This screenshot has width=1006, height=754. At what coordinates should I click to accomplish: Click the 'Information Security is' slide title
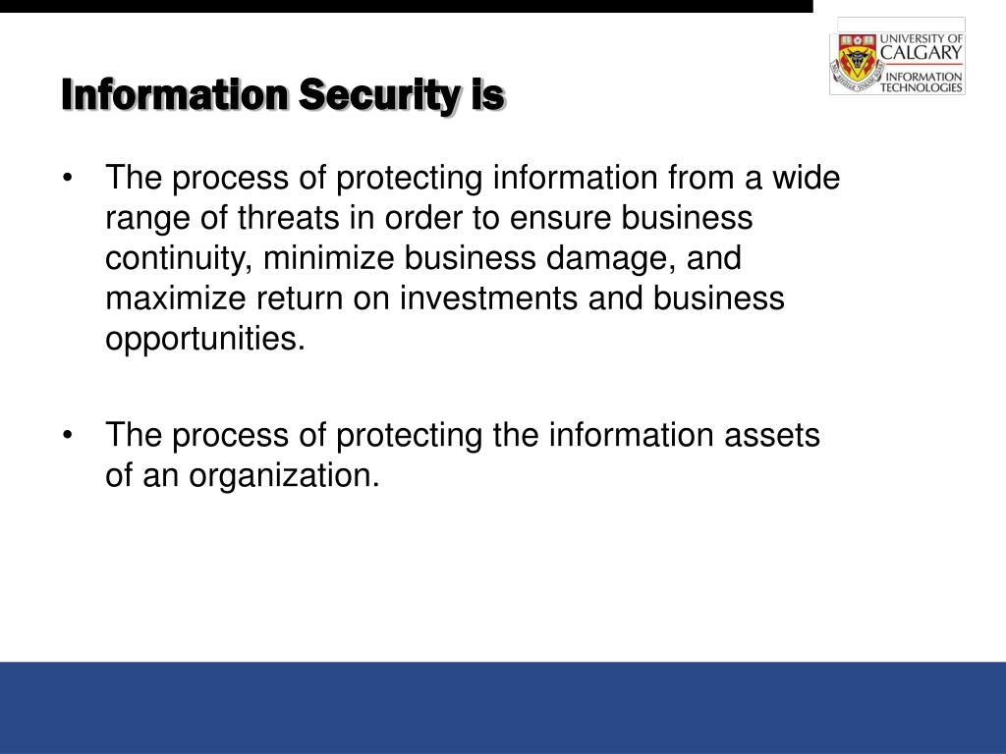click(284, 96)
